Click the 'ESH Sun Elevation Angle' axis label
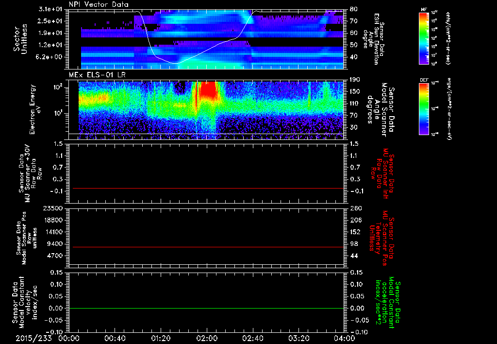Image resolution: width=497 pixels, height=344 pixels. [374, 39]
